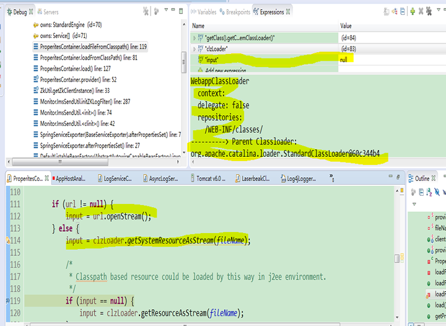This screenshot has width=446, height=326.
Task: Click instruction pointer marker at line 119
Action: coord(8,300)
